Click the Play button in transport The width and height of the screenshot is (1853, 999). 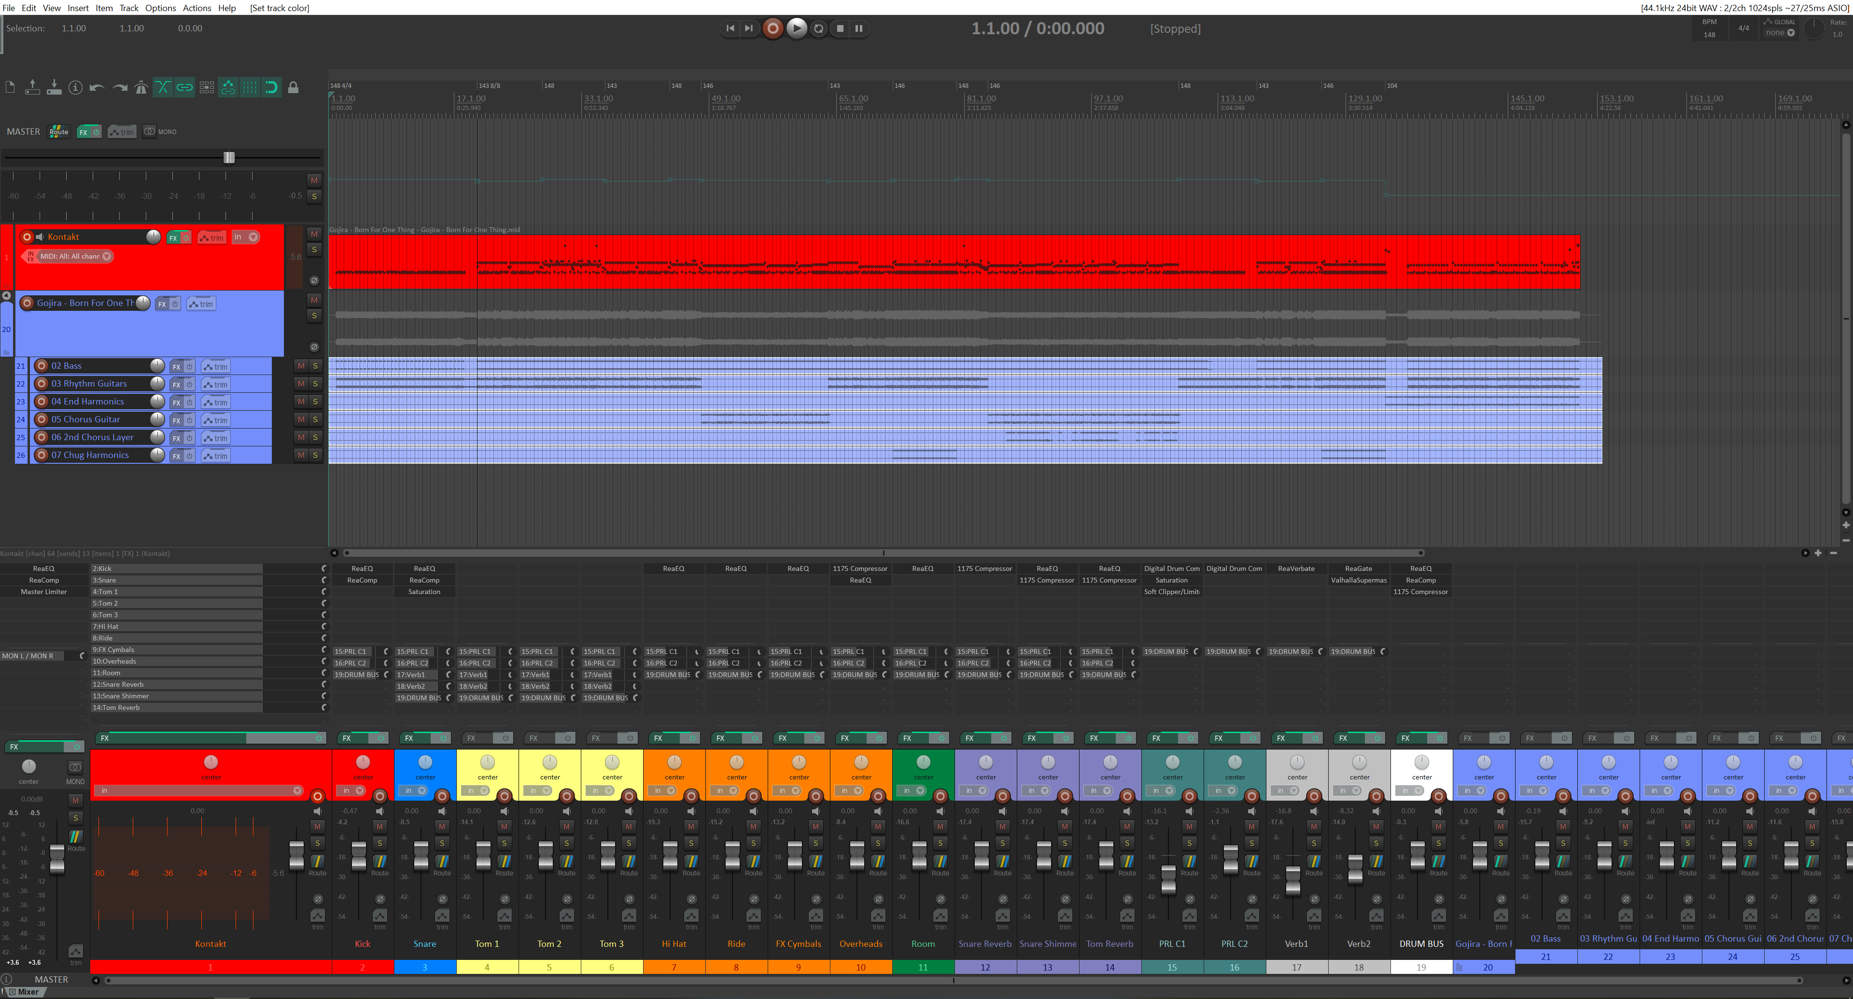796,28
